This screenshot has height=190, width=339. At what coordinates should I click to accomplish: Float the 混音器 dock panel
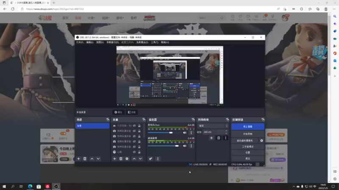click(x=193, y=119)
